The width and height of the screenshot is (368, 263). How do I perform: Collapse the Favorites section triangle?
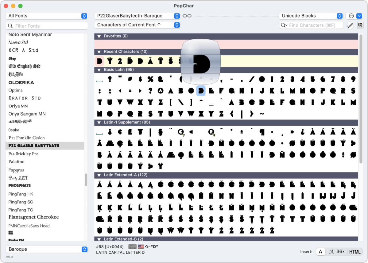pyautogui.click(x=99, y=36)
